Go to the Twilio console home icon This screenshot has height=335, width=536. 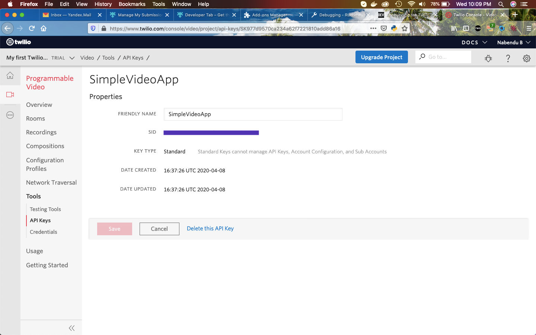[x=10, y=76]
